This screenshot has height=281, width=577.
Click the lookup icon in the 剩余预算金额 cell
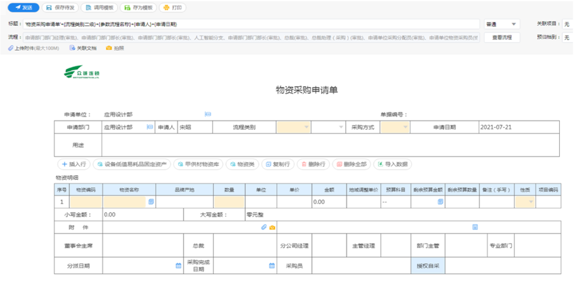[440, 202]
